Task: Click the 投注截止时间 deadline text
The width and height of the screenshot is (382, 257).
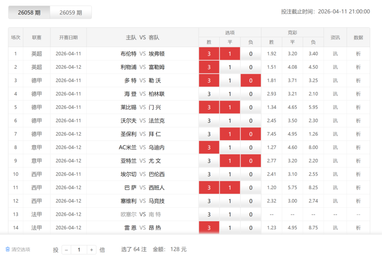Action: (325, 11)
